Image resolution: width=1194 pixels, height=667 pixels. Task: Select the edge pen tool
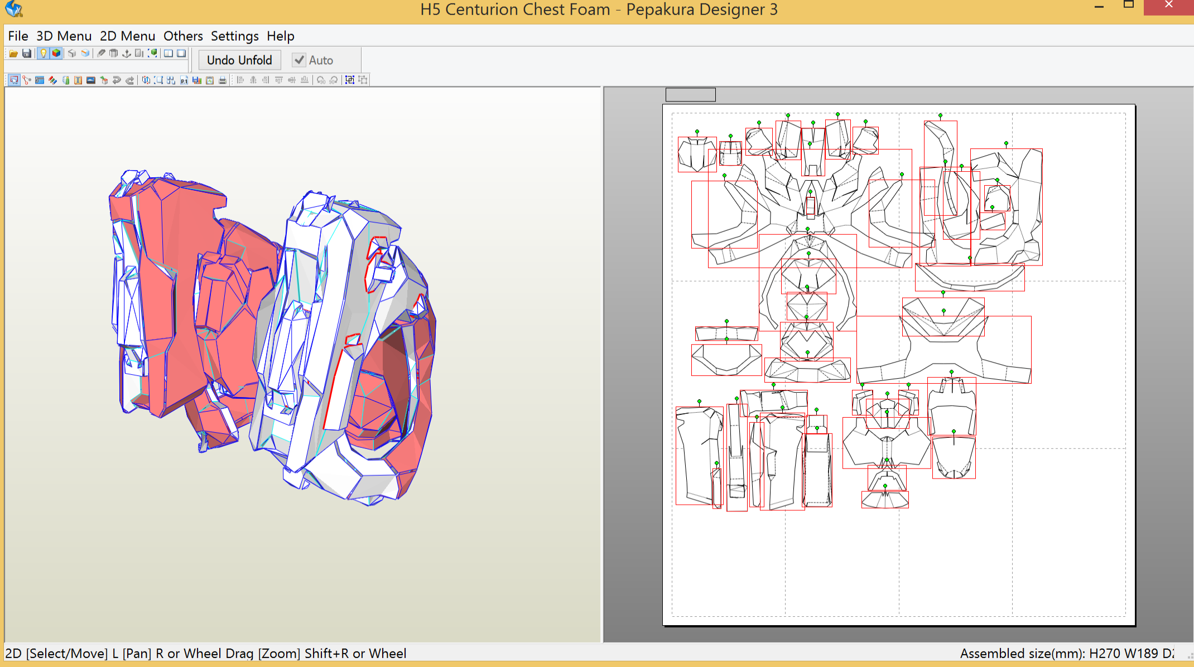pos(101,53)
